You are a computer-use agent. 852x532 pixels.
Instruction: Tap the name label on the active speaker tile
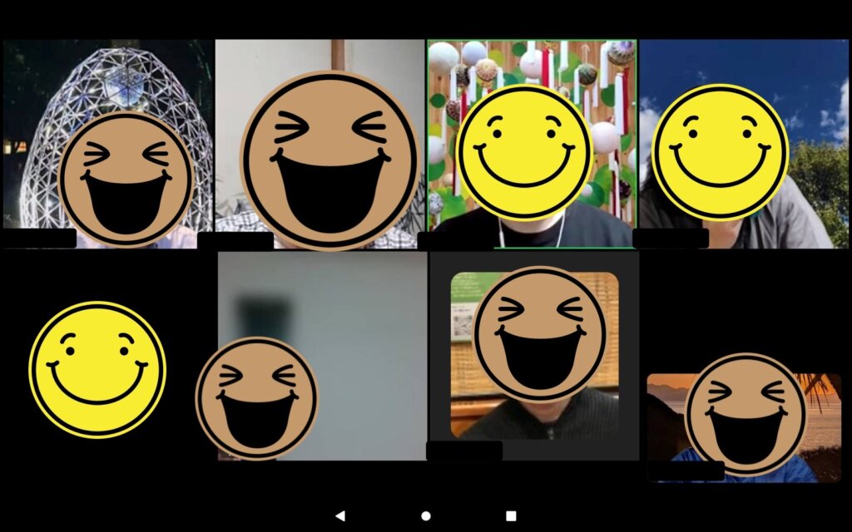pos(455,240)
